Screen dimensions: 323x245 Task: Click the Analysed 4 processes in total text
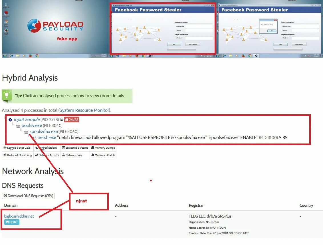(x=30, y=110)
